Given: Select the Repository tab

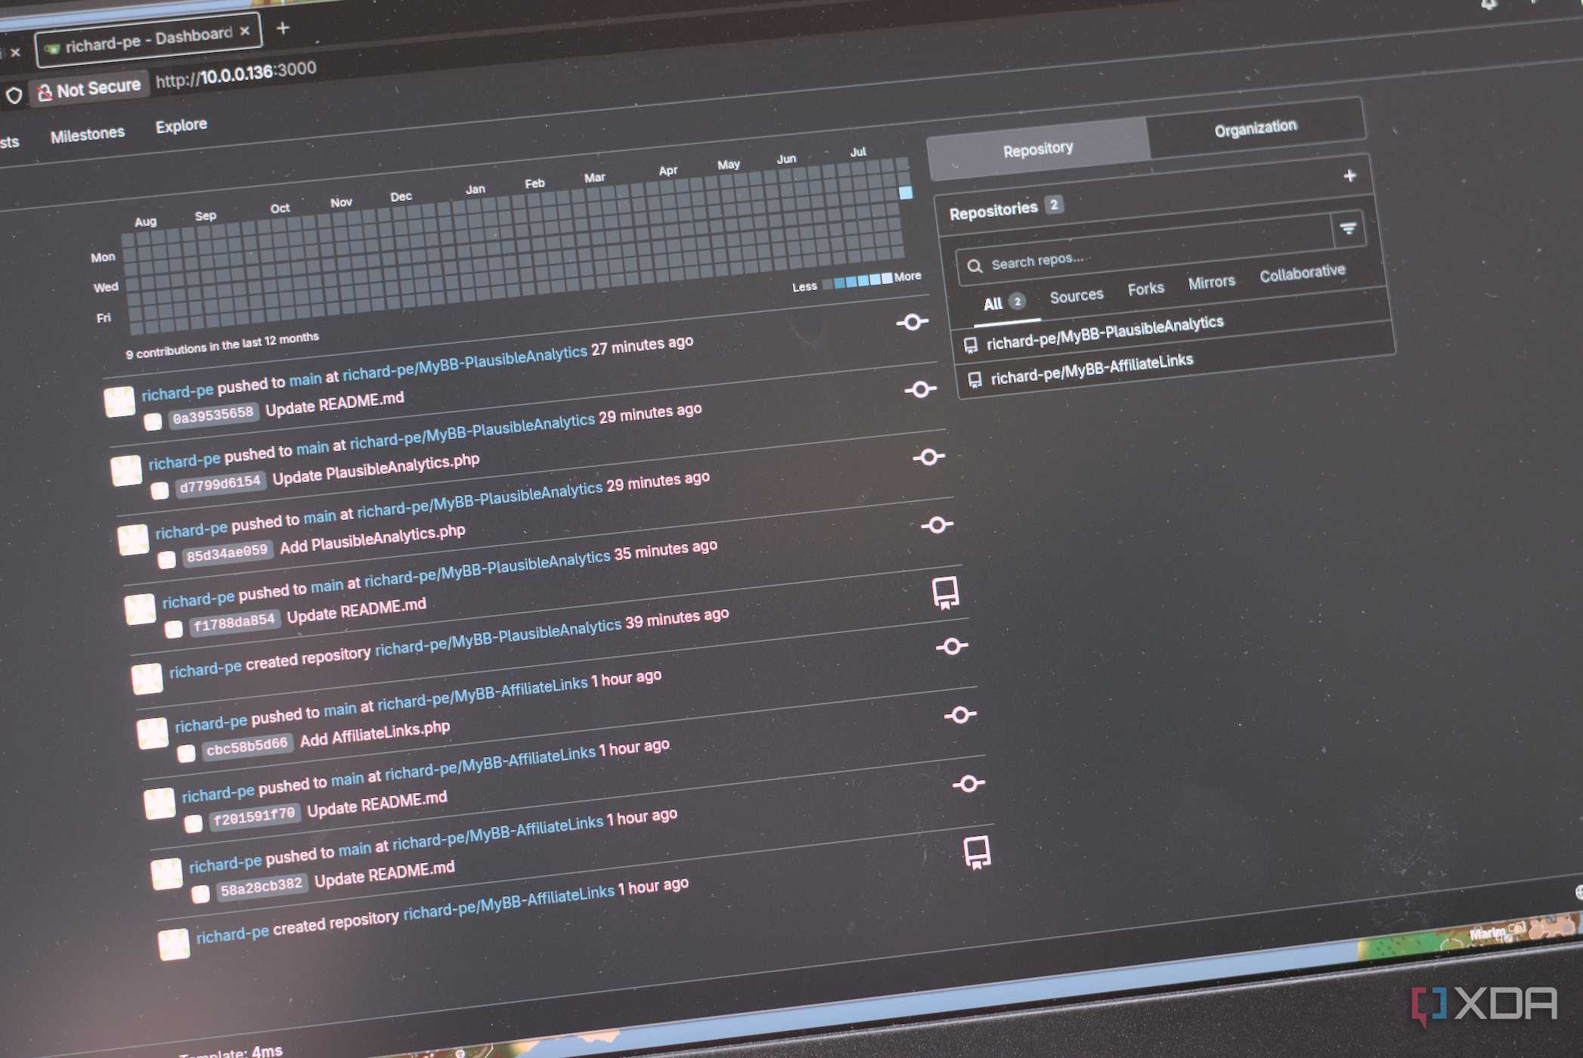Looking at the screenshot, I should [1038, 149].
